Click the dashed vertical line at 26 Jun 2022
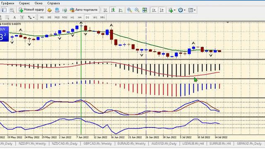 tap(146, 78)
